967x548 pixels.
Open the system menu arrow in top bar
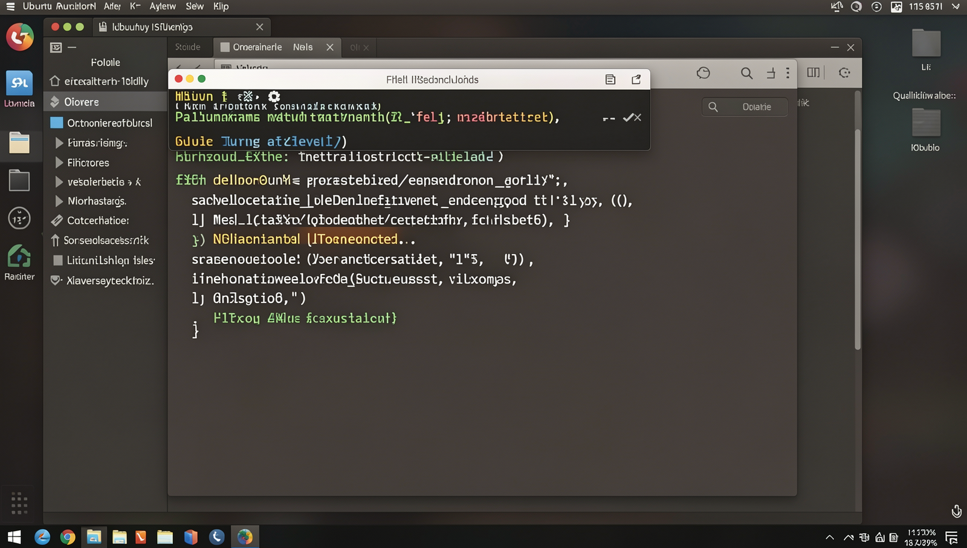pyautogui.click(x=956, y=7)
